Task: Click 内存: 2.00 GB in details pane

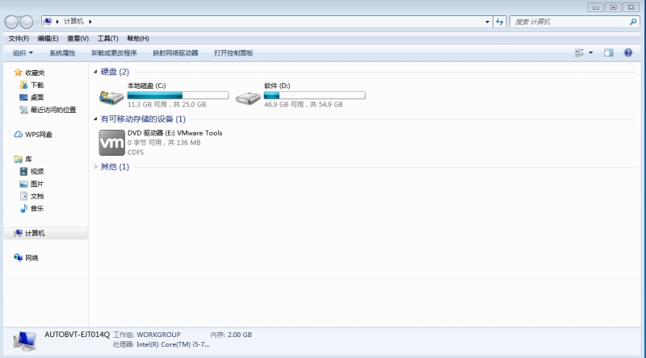Action: tap(231, 335)
